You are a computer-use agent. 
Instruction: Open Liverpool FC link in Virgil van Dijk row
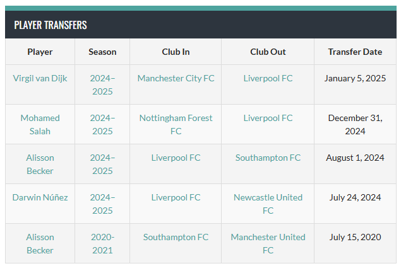pyautogui.click(x=268, y=78)
